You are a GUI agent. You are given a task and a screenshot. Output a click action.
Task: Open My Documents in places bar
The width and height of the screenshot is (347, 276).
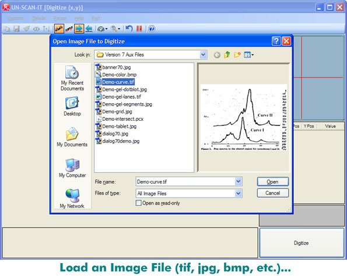(72, 137)
